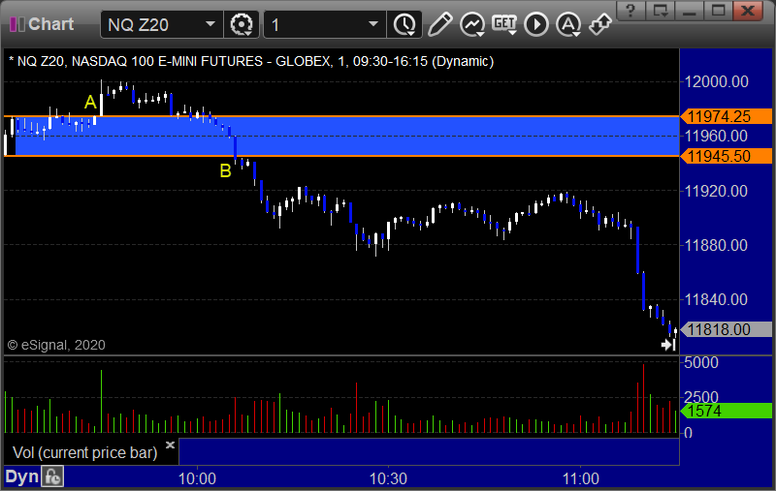
Task: Click the 11920.00 price axis label
Action: click(x=716, y=191)
